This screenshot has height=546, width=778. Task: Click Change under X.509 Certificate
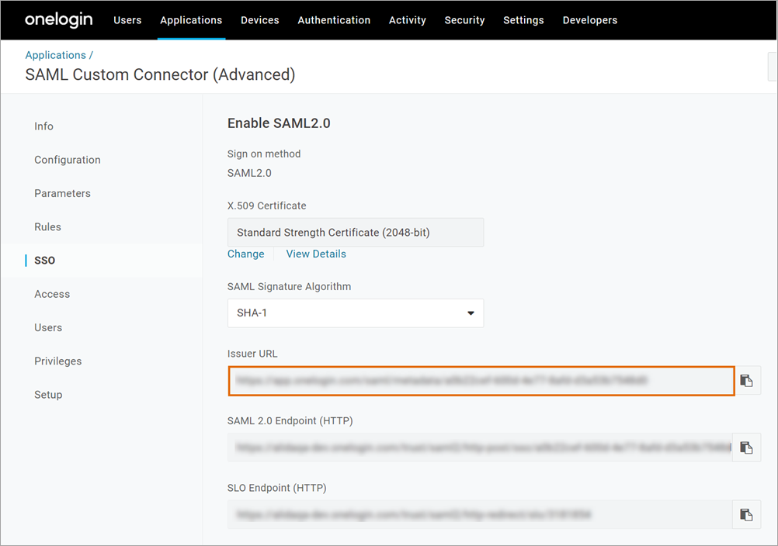click(245, 254)
